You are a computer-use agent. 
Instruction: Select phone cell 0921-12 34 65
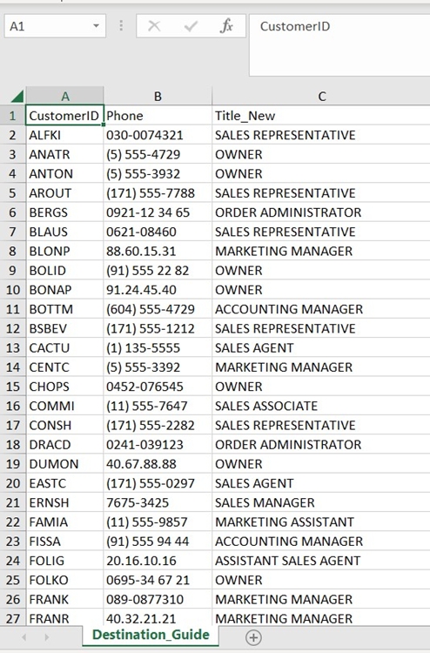(158, 212)
